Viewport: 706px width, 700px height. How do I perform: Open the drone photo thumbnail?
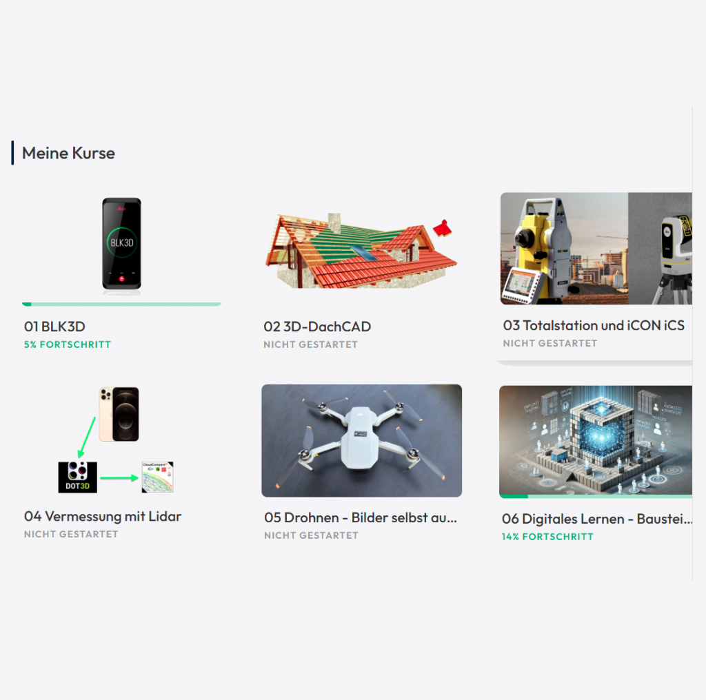[361, 440]
